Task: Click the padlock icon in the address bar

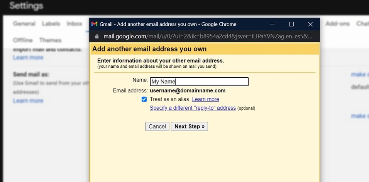Action: (97, 36)
